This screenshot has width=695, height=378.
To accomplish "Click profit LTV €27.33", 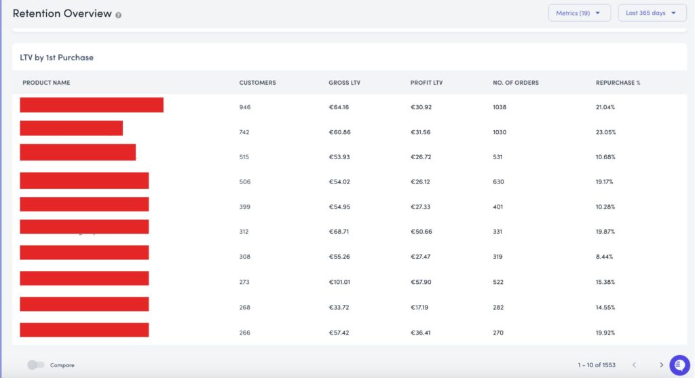I will tap(420, 207).
